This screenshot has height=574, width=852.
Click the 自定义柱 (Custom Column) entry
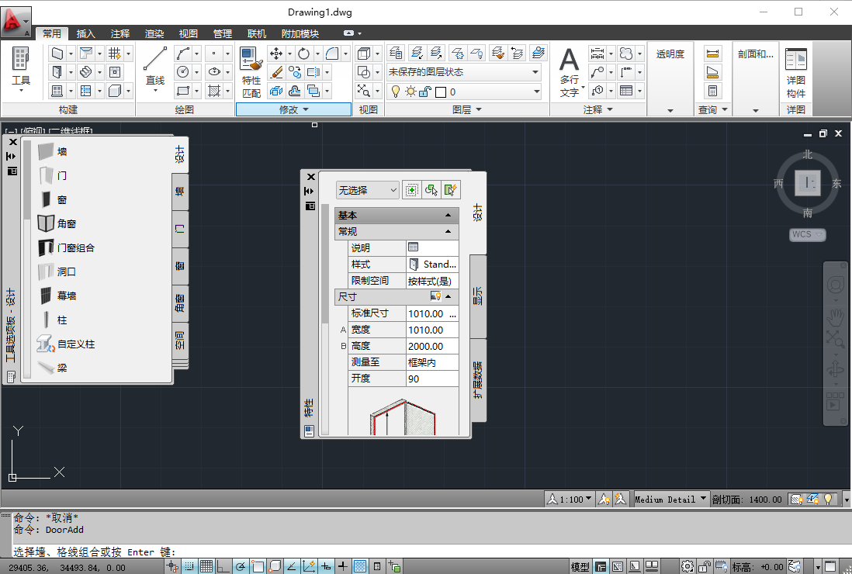(74, 344)
